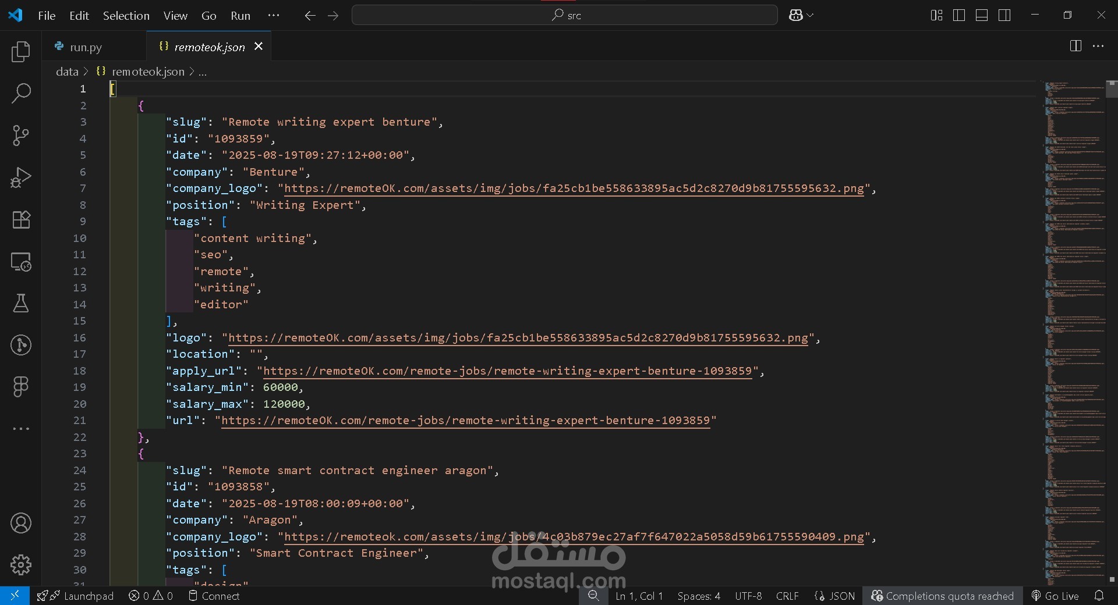The image size is (1118, 605).
Task: Go forward with the right arrow
Action: coord(333,16)
